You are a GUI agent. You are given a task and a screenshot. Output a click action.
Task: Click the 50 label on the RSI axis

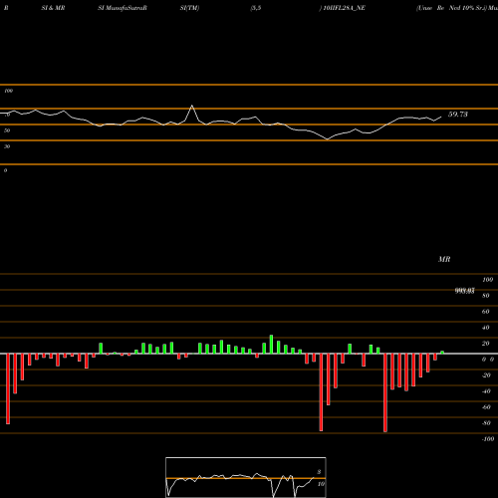tap(7, 130)
